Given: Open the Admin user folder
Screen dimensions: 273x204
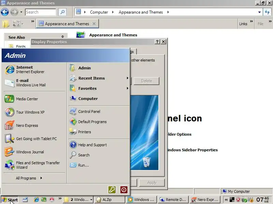Looking at the screenshot, I should point(99,68).
